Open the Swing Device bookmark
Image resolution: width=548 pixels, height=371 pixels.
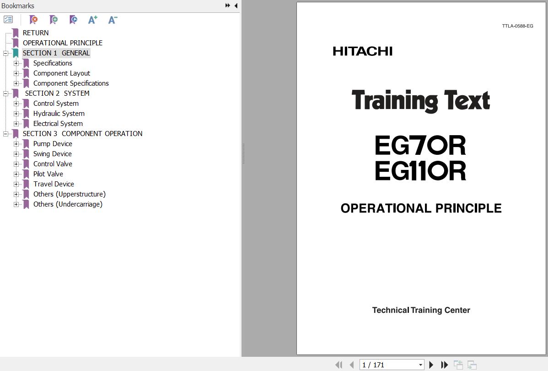[53, 154]
